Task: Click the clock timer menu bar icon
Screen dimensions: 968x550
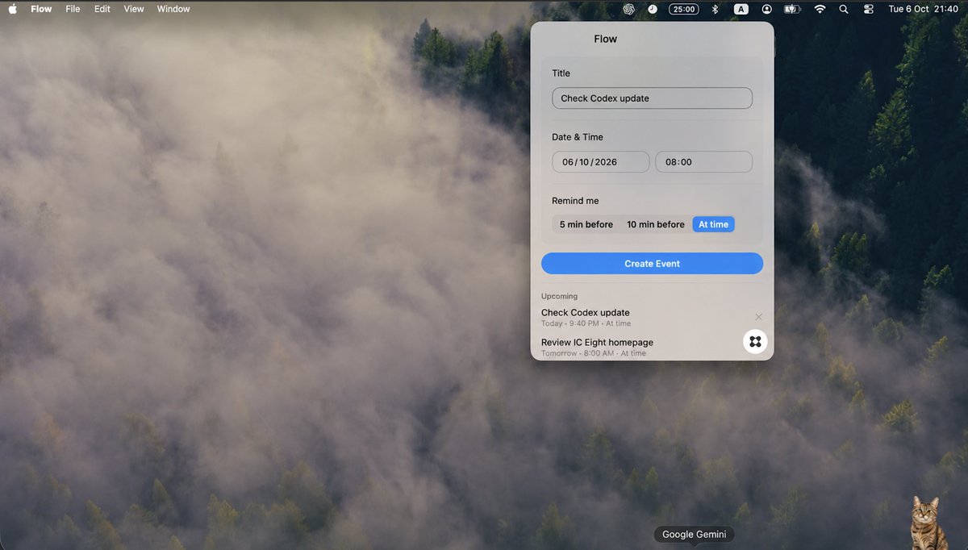Action: 652,9
